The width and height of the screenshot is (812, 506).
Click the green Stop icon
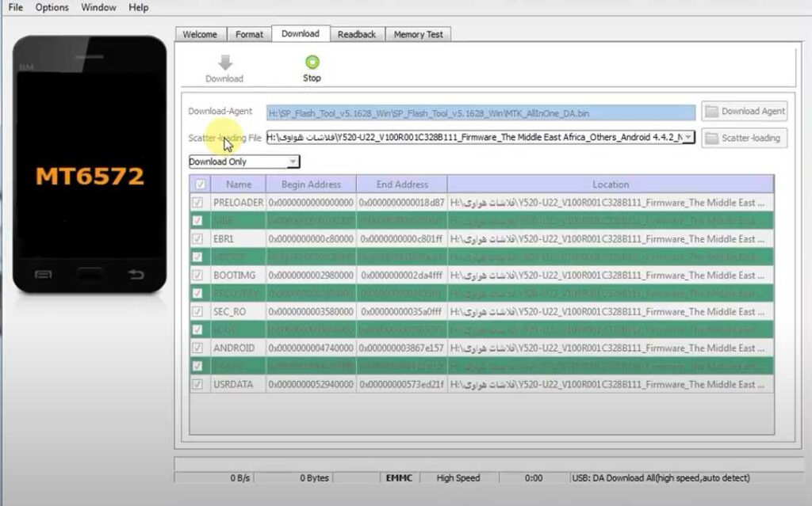point(312,62)
